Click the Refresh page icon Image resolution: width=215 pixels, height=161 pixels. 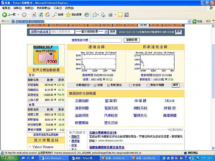click(x=40, y=15)
